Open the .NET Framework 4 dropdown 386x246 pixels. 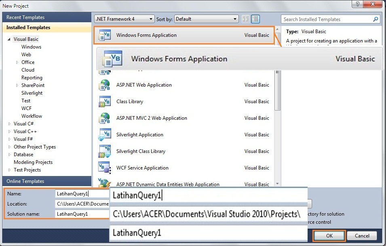pyautogui.click(x=124, y=19)
